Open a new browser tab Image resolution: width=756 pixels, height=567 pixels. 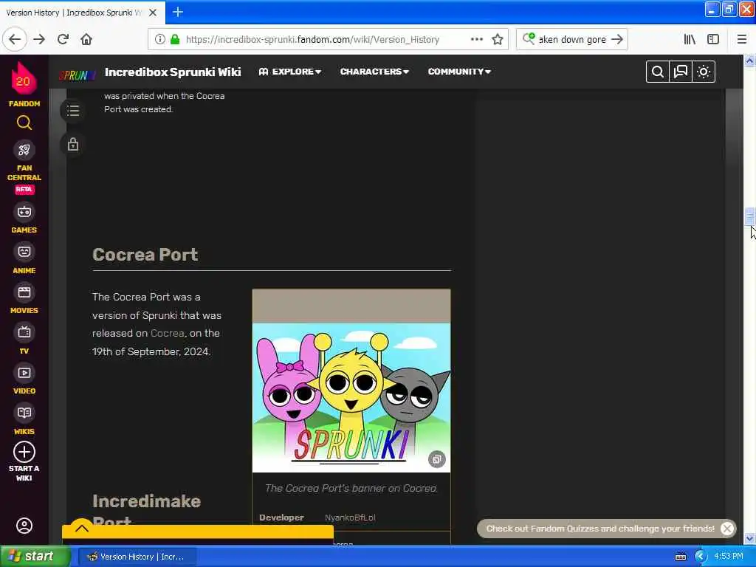tap(178, 12)
